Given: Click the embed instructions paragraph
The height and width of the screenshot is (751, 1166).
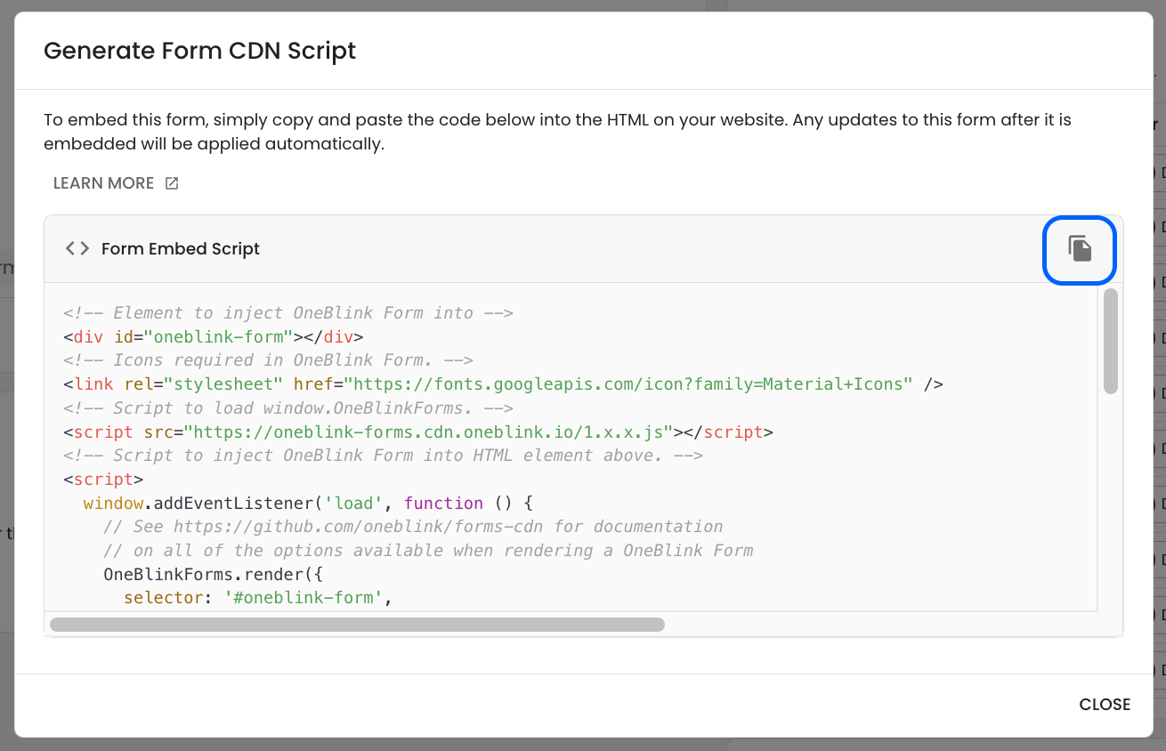Looking at the screenshot, I should coord(558,132).
